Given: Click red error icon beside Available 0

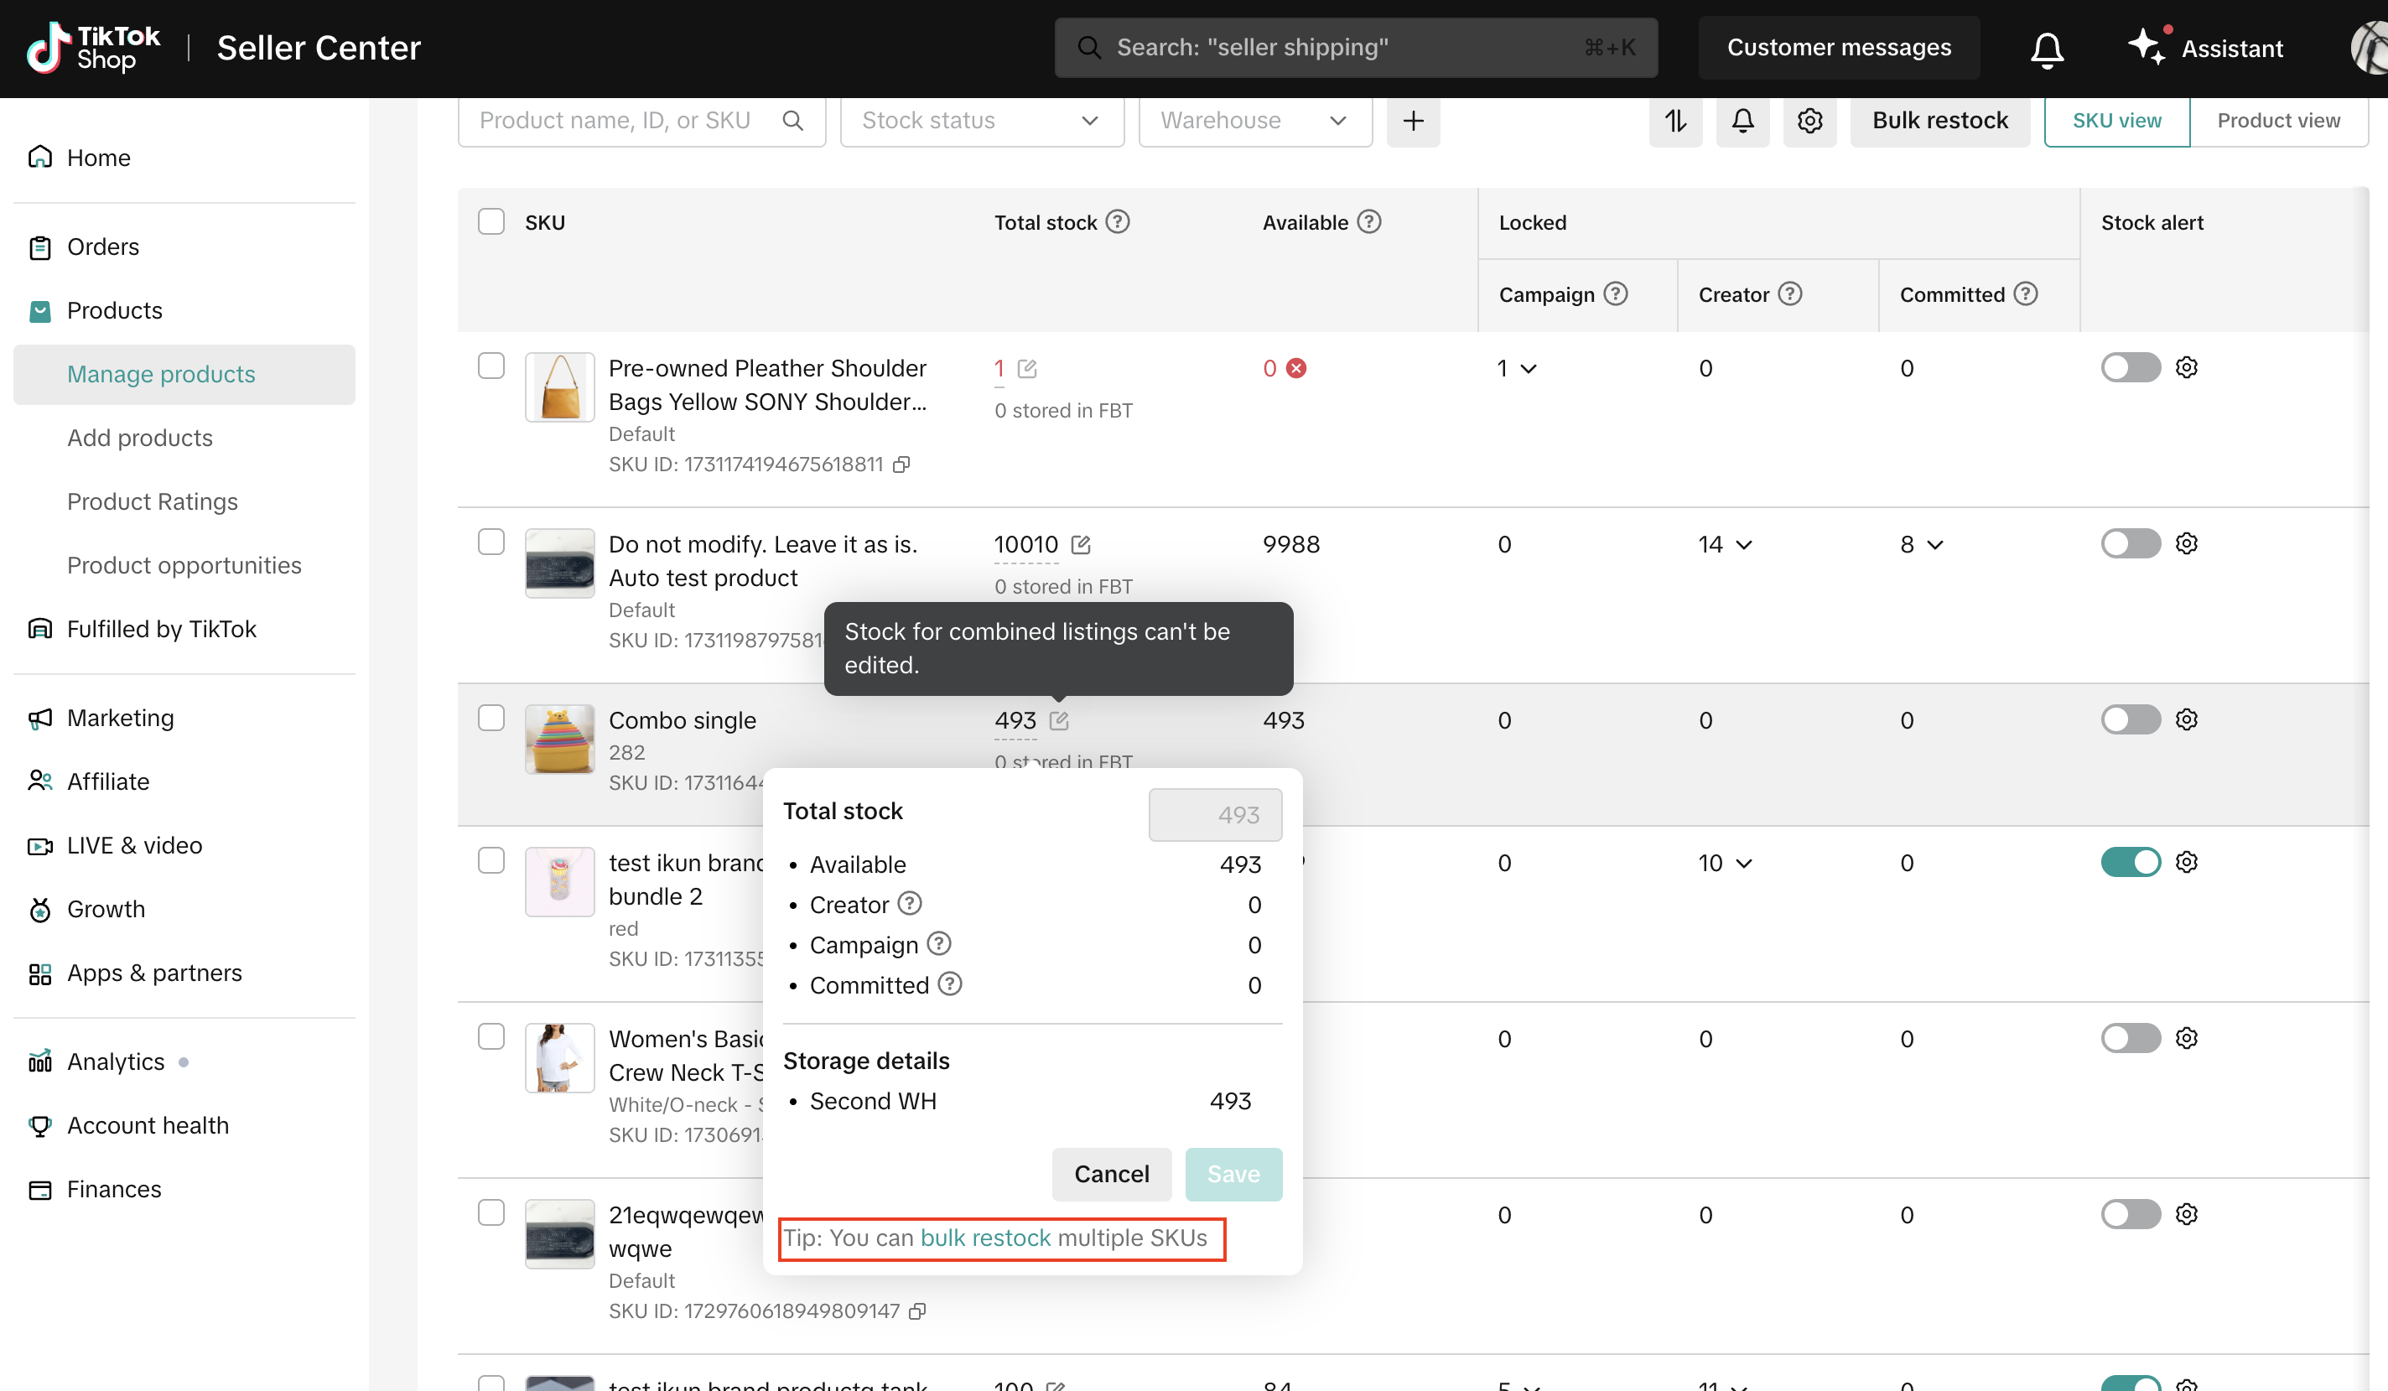Looking at the screenshot, I should (x=1295, y=369).
